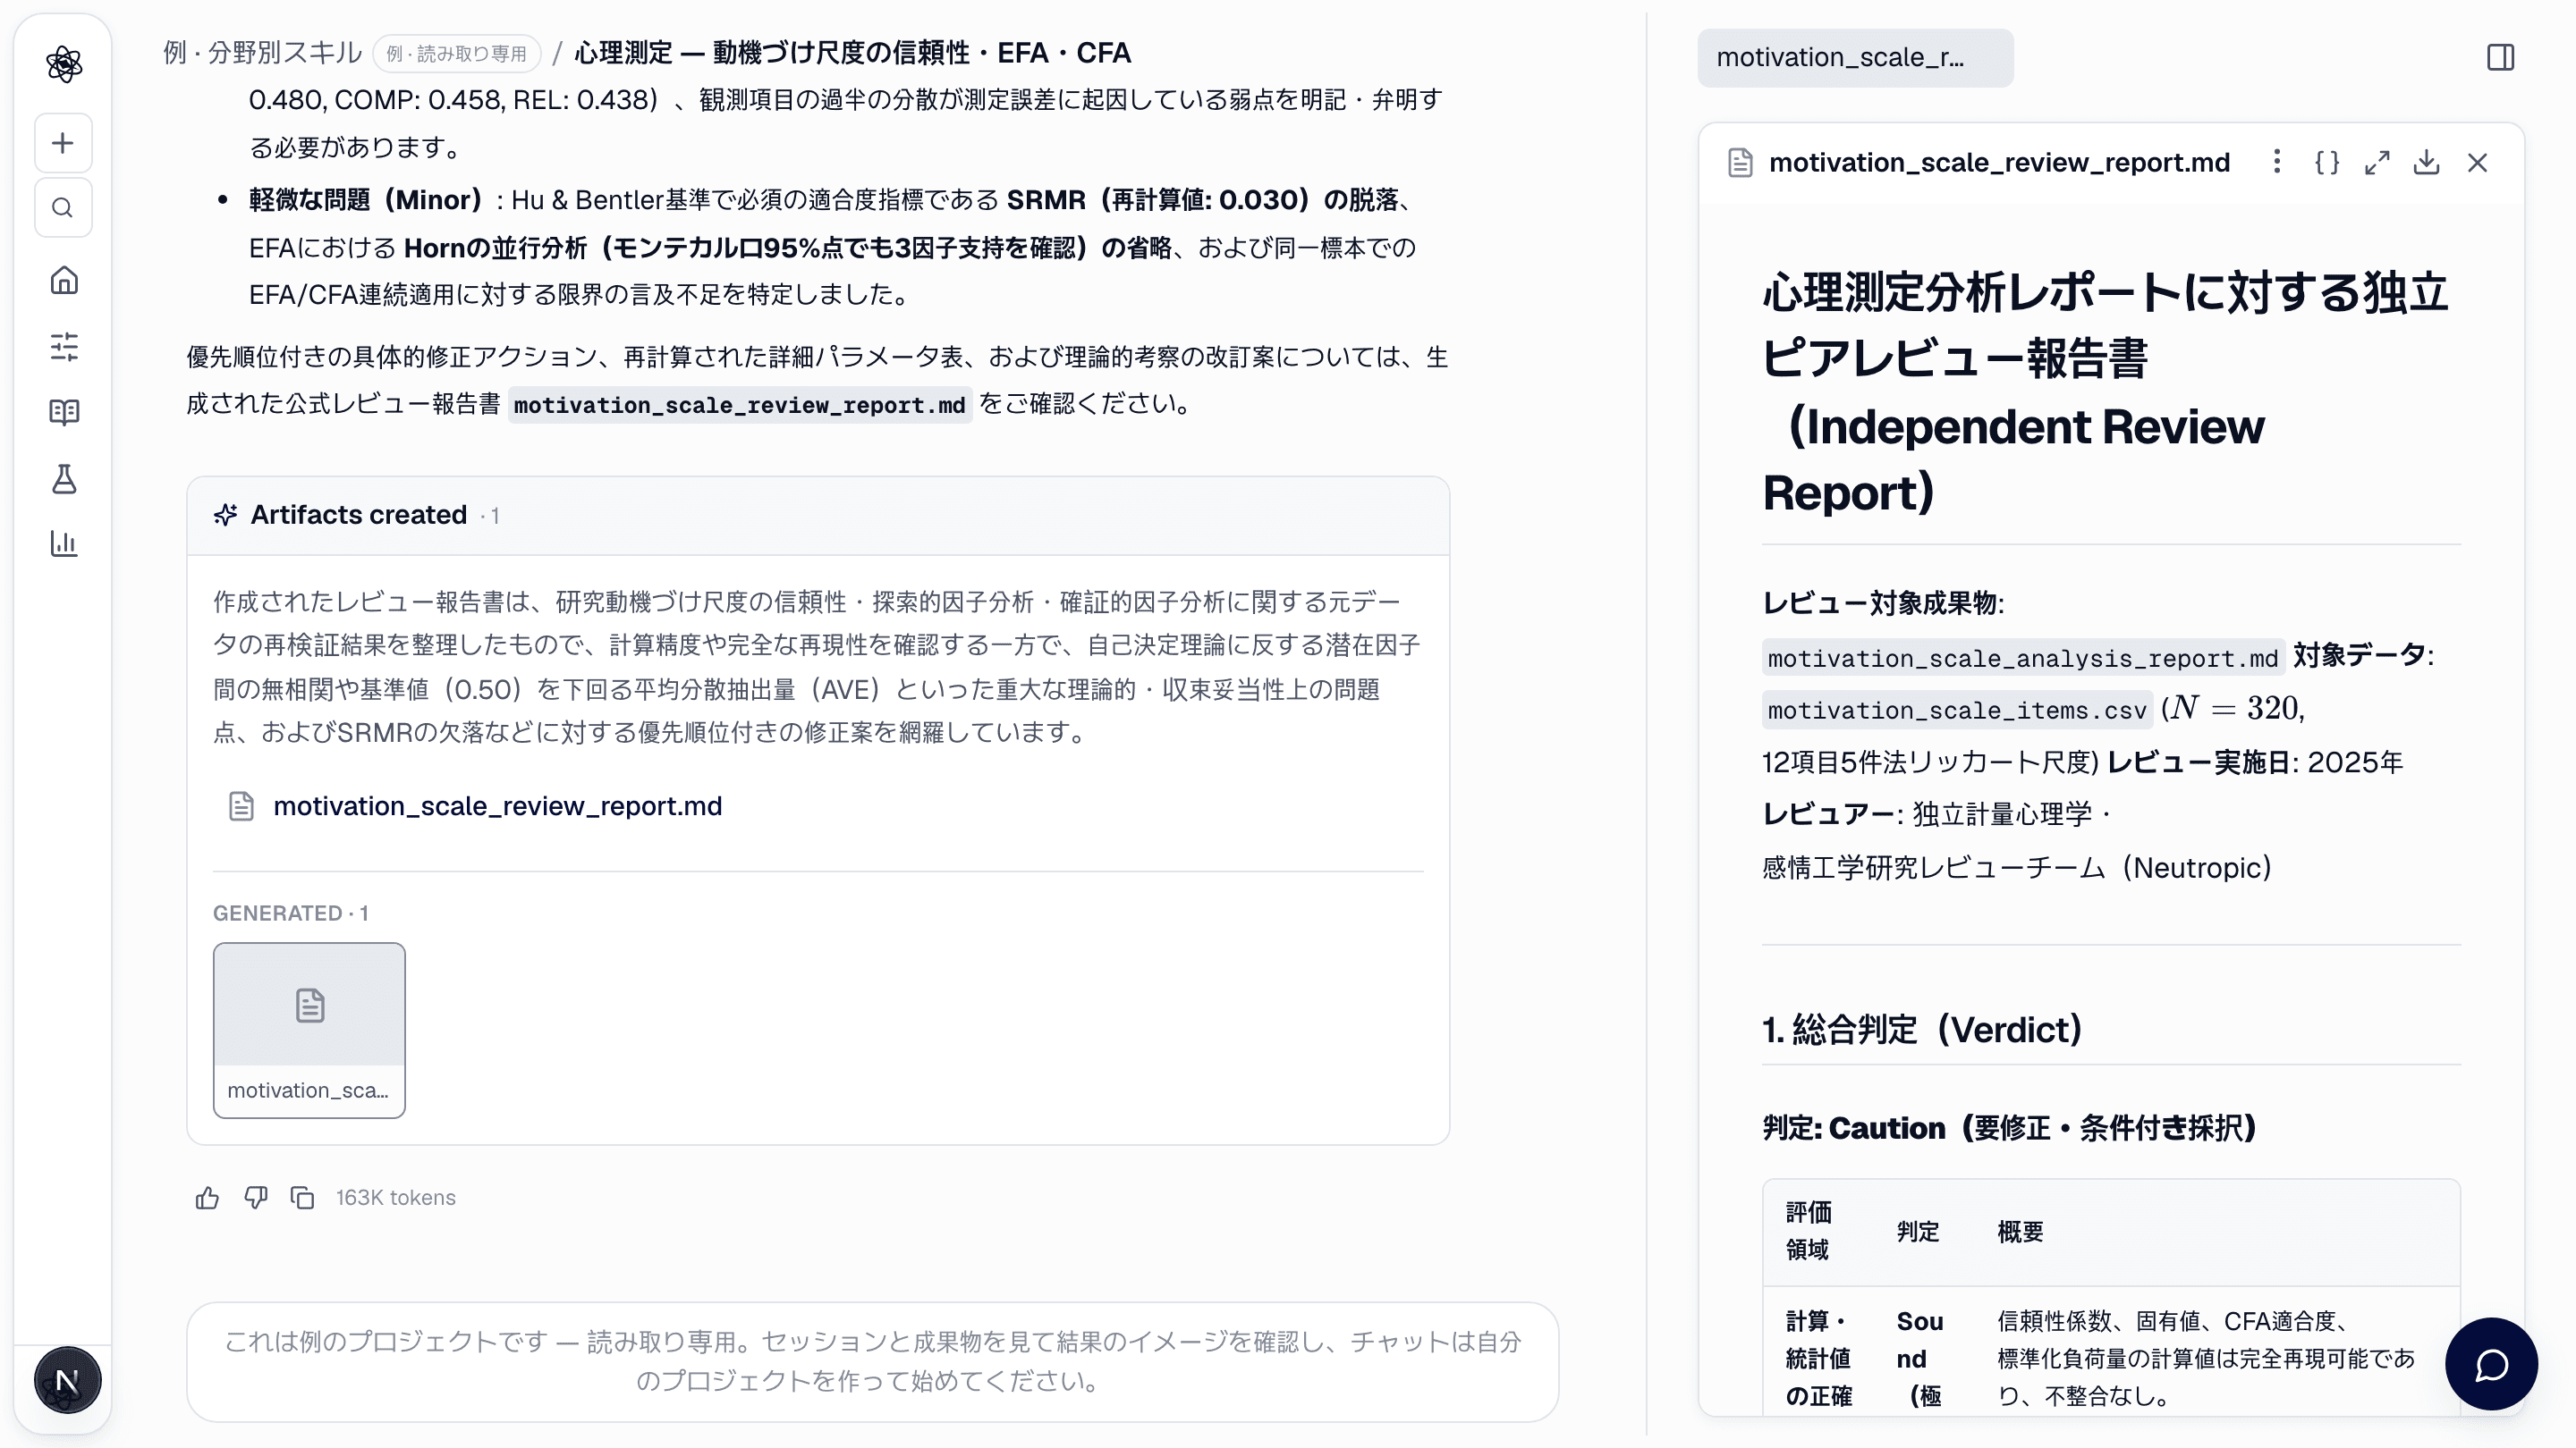The width and height of the screenshot is (2576, 1448).
Task: Click the session title 心理測定 — 動機づけ尺度の信頼性・EFA・CFA
Action: tap(852, 52)
